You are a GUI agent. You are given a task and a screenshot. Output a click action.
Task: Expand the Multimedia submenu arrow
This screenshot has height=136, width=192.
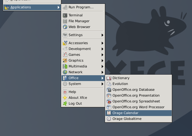click(x=103, y=66)
